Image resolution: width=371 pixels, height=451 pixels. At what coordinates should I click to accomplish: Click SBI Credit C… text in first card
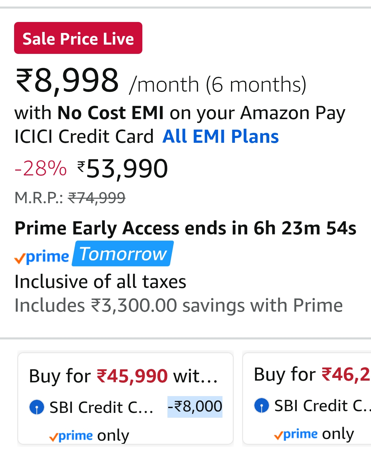[101, 407]
